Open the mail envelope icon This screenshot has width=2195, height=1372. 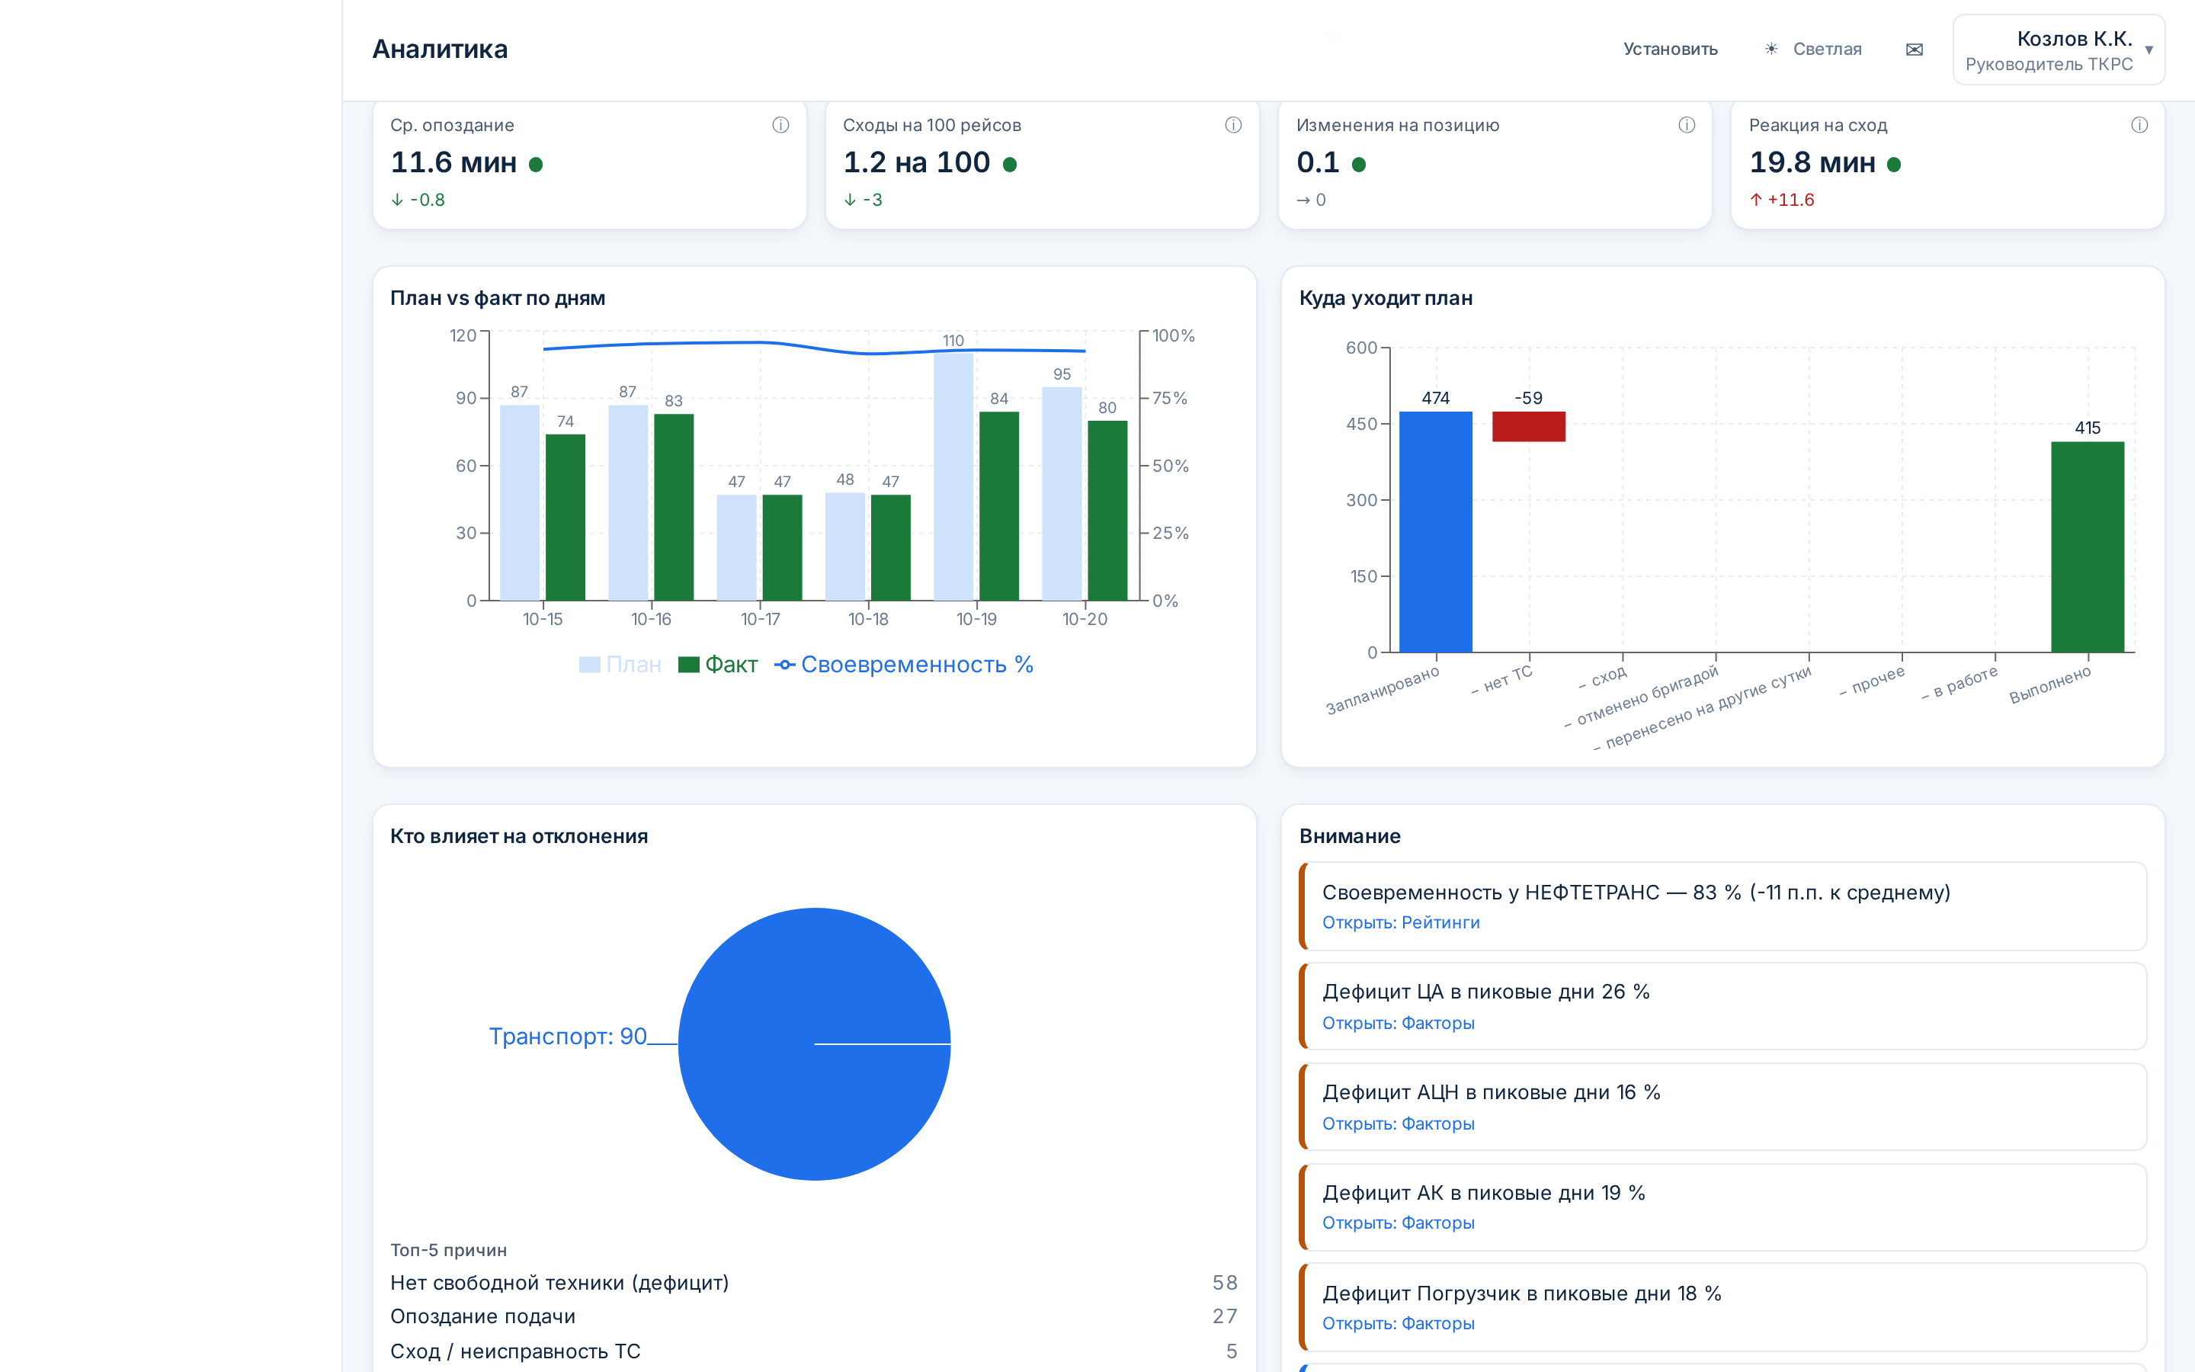tap(1914, 49)
